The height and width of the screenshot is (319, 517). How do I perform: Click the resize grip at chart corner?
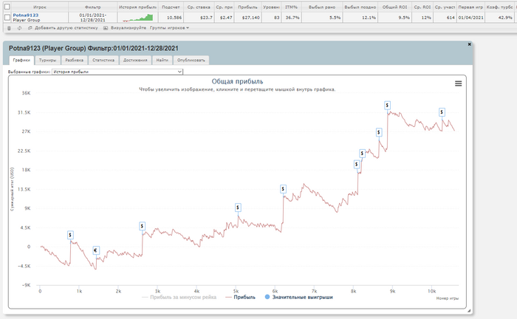469,310
